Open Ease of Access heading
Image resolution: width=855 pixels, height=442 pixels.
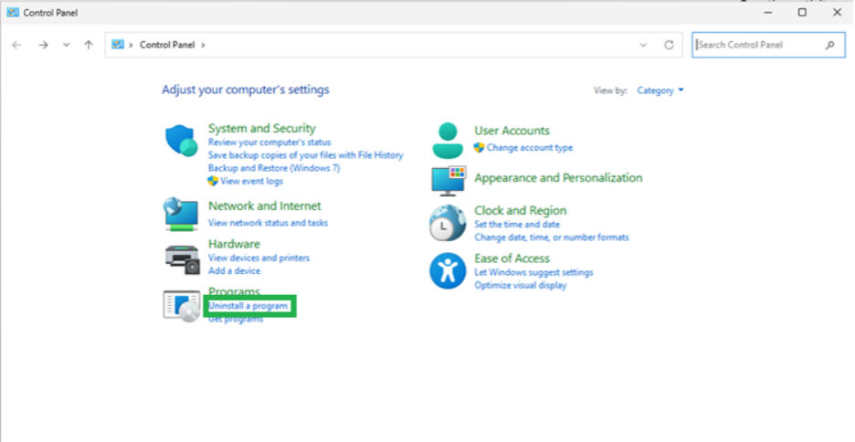point(512,258)
